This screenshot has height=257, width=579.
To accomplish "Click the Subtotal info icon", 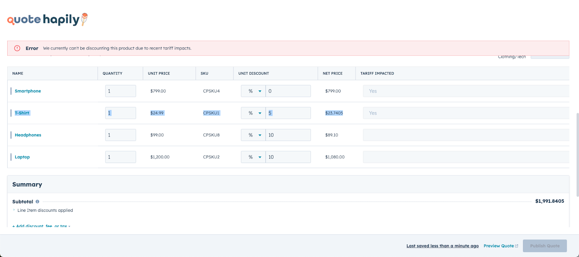I will (x=37, y=202).
